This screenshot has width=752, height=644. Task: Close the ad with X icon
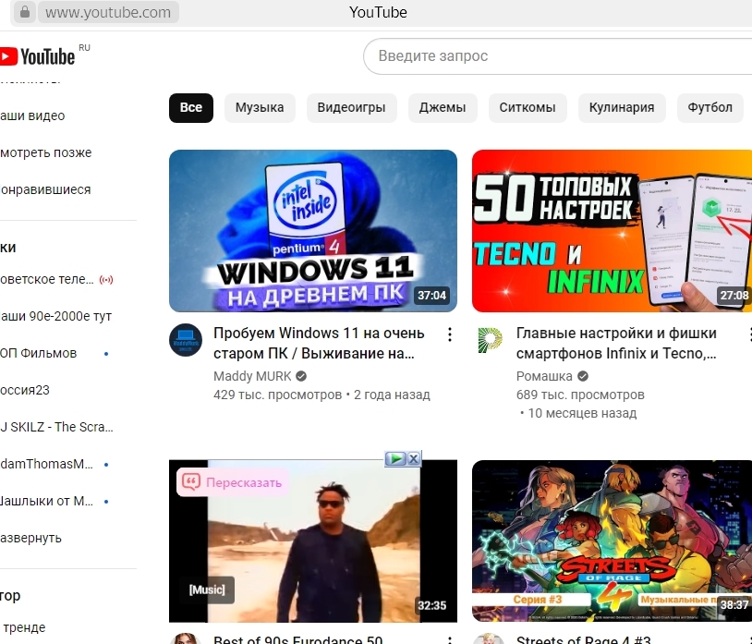(414, 458)
